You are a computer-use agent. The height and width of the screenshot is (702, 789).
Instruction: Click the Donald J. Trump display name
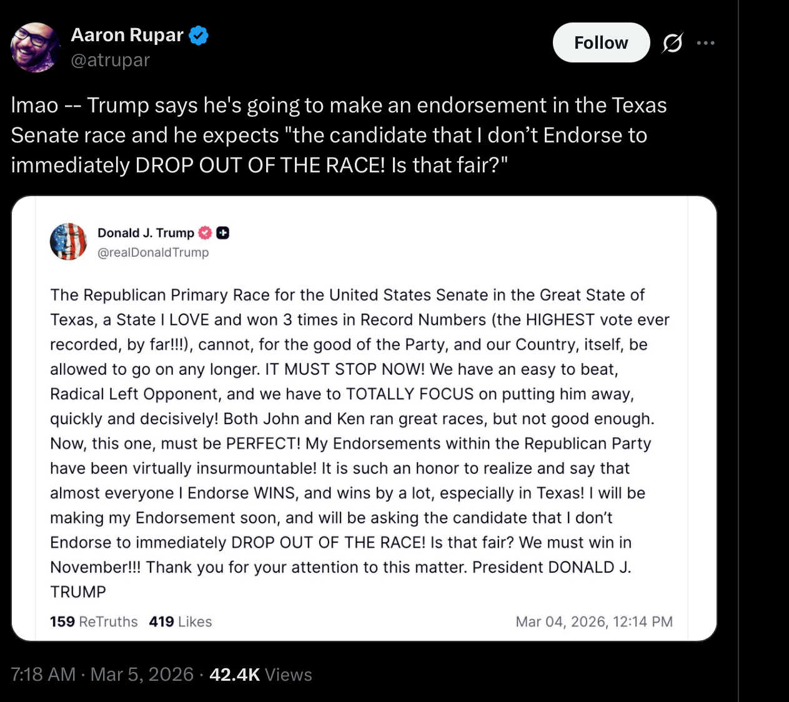(146, 233)
